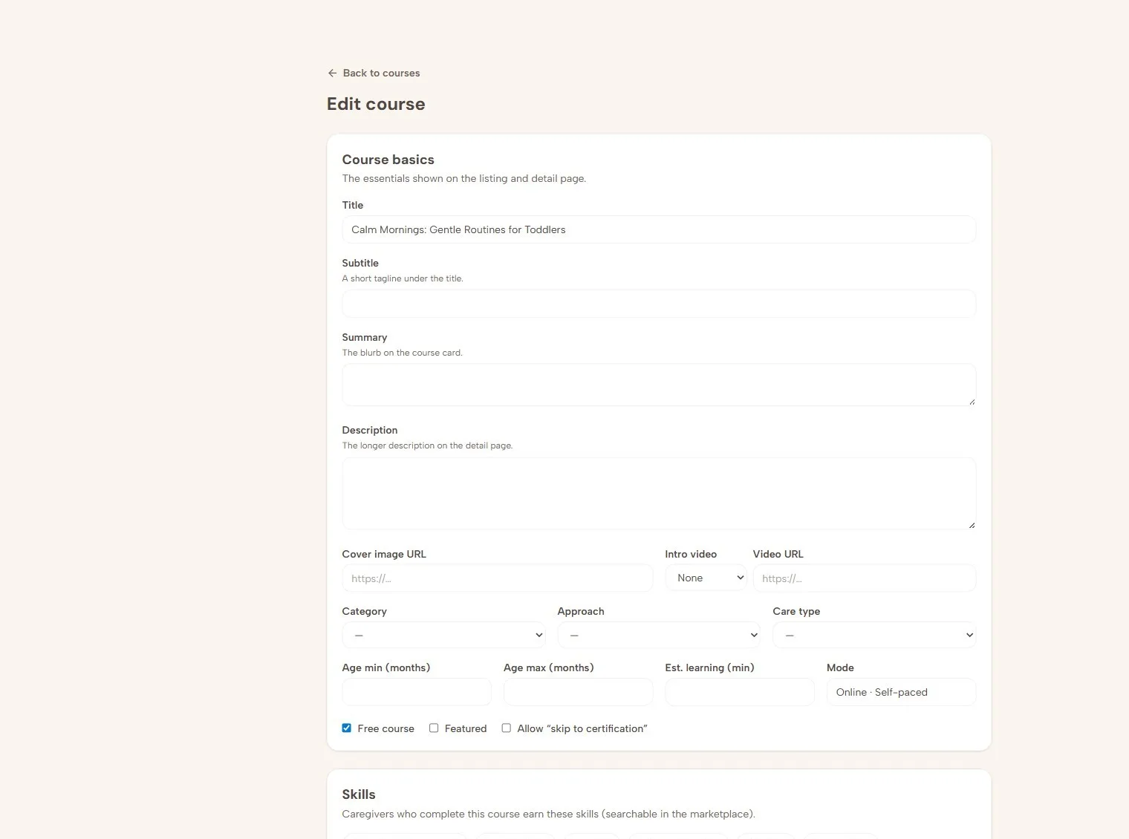The height and width of the screenshot is (839, 1129).
Task: Click the "Course basics" section heading
Action: [x=388, y=160]
